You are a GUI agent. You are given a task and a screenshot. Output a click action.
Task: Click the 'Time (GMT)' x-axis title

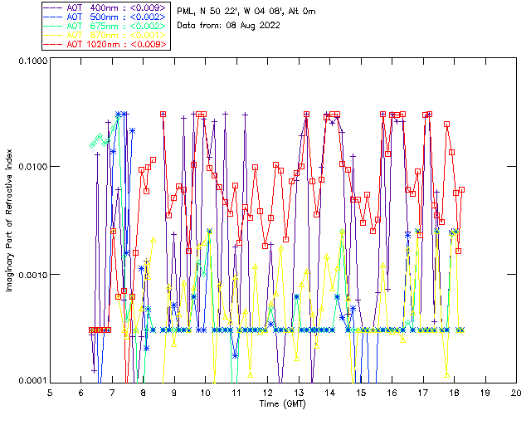[283, 404]
